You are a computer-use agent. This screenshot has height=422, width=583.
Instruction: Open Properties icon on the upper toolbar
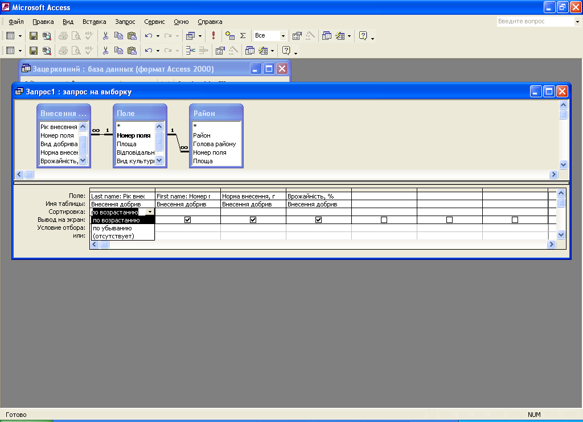pyautogui.click(x=297, y=36)
